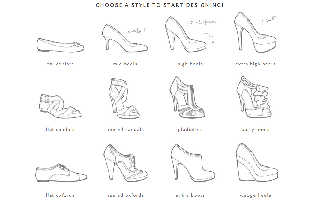Choose the mid heels shoe drawing
The image size is (317, 208).
click(125, 38)
